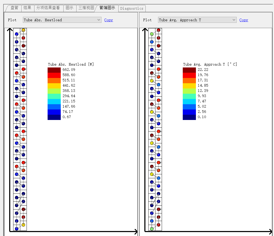The height and width of the screenshot is (236, 274).
Task: Select the topmost yellow tube in heatload plot
Action: pyautogui.click(x=23, y=30)
